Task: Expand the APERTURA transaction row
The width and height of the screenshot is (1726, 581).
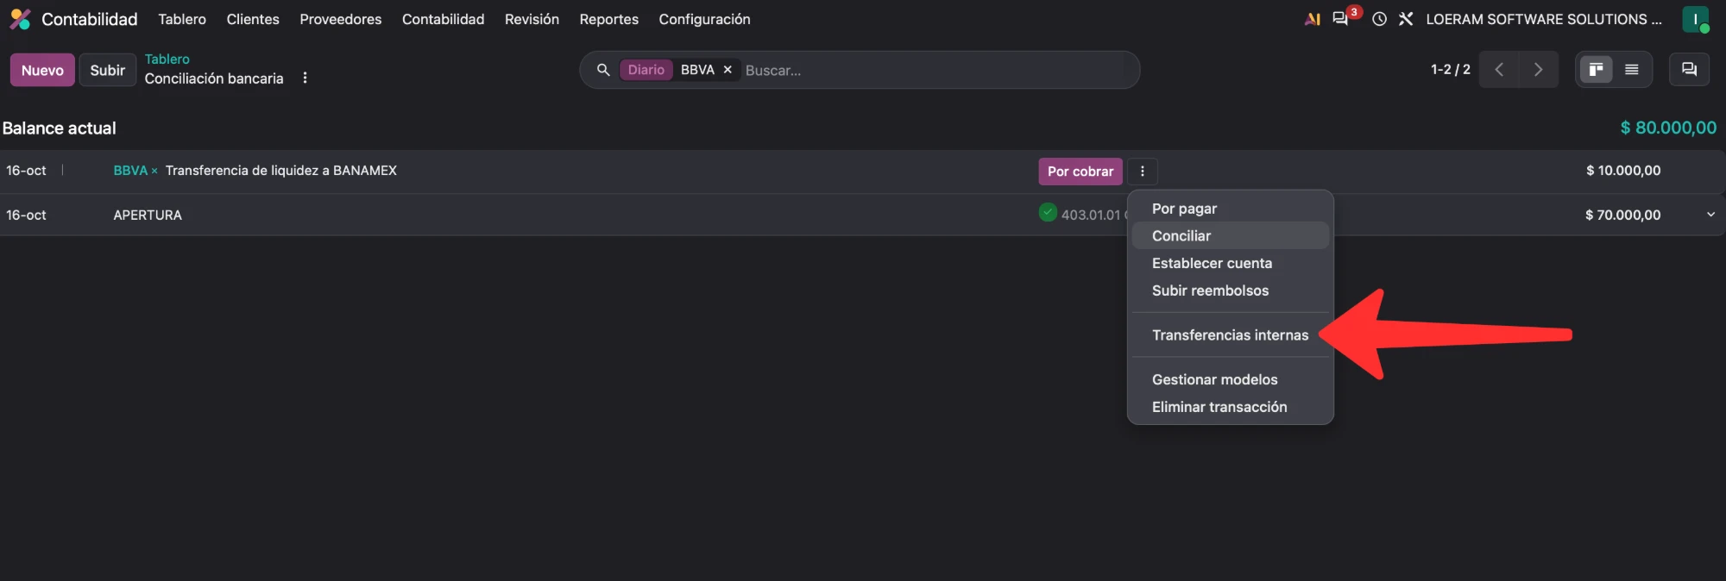Action: (x=1710, y=215)
